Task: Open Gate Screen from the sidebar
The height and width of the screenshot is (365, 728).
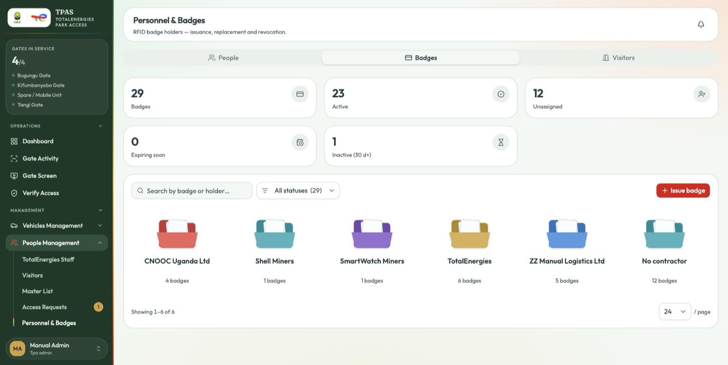Action: [x=57, y=176]
